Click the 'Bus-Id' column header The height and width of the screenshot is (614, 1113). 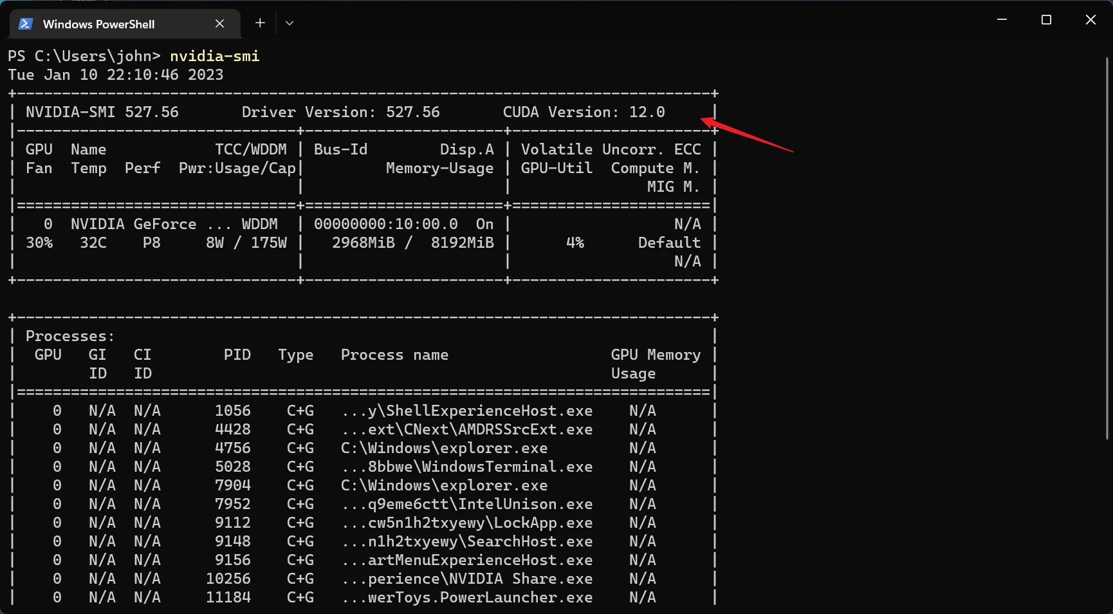coord(341,149)
